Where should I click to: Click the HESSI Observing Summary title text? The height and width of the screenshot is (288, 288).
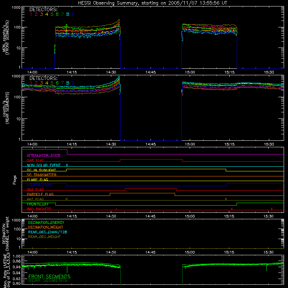[152, 3]
